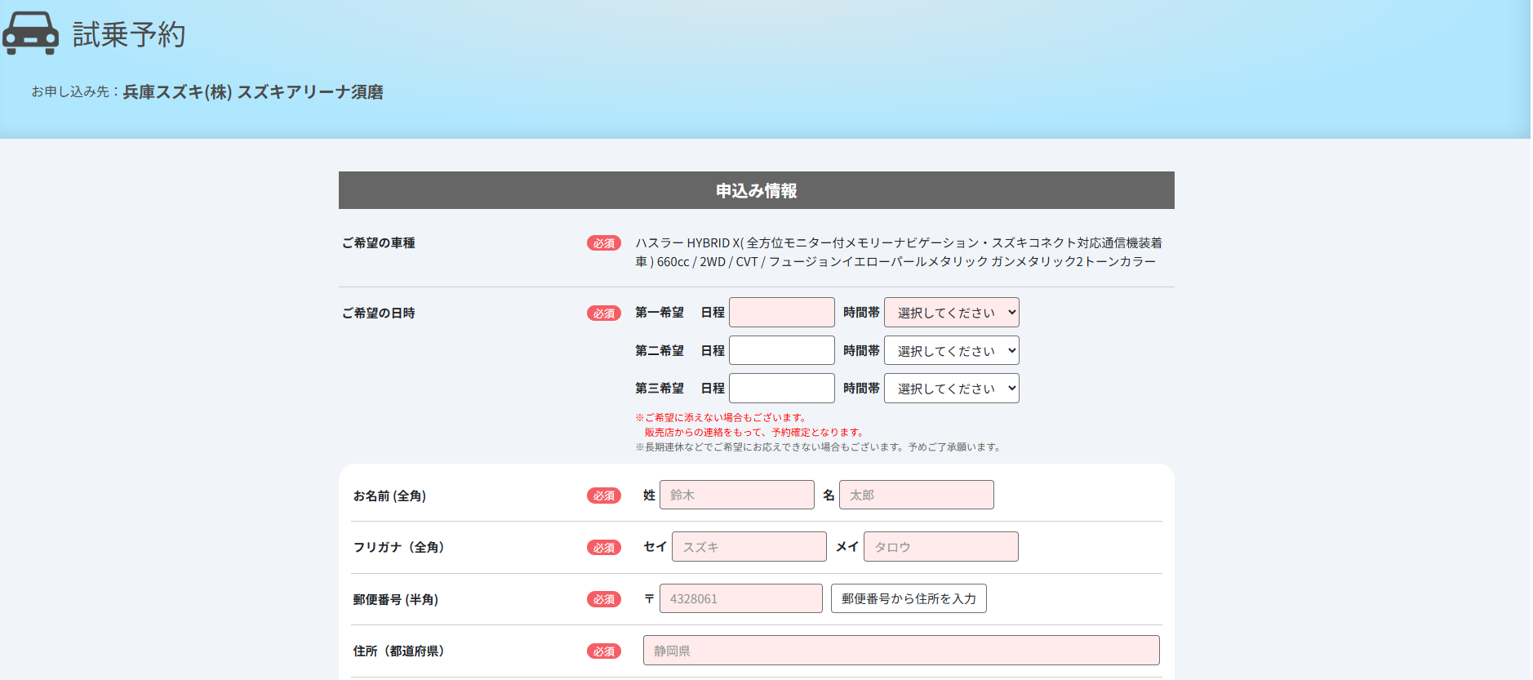
Task: Click the 郵便番号 (半角) label
Action: (x=395, y=600)
